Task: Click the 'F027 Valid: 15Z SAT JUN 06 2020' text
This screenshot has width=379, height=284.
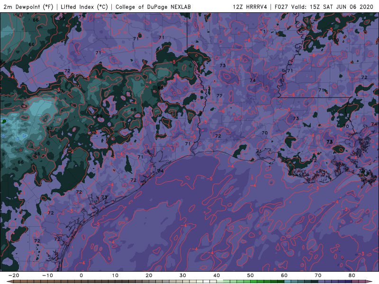Action: click(324, 7)
